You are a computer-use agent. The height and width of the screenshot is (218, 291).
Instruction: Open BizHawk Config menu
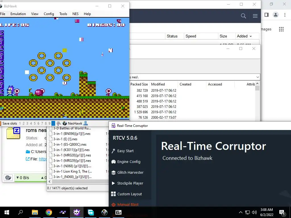(49, 14)
